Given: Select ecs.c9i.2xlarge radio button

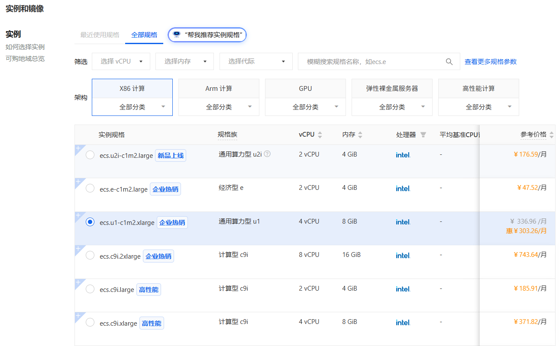Looking at the screenshot, I should click(90, 255).
